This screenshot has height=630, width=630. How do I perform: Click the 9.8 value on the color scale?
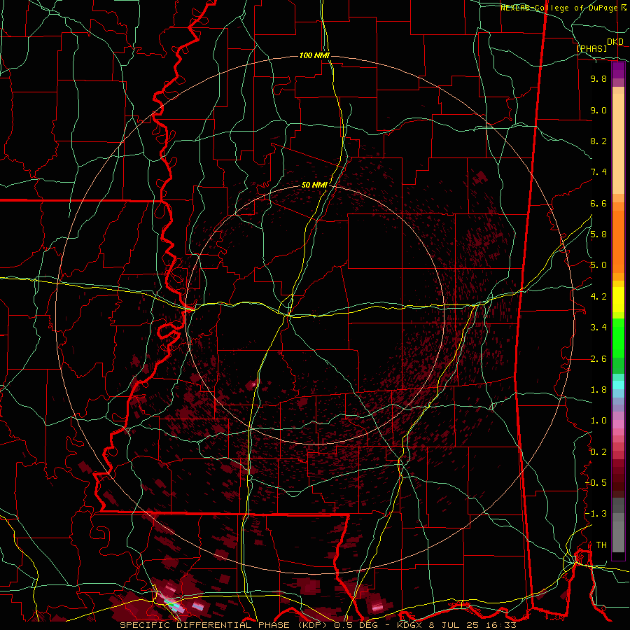pyautogui.click(x=598, y=78)
